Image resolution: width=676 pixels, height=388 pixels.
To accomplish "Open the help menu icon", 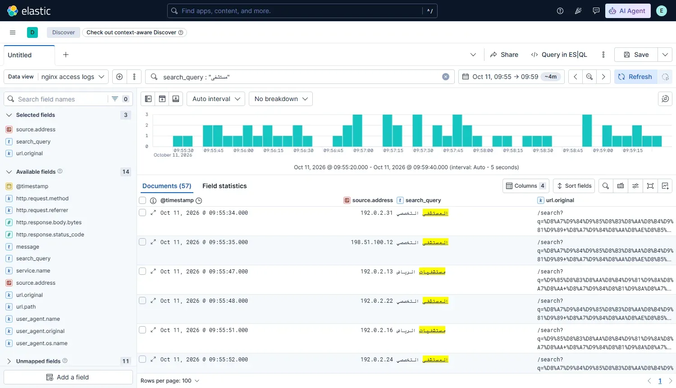I will 560,11.
